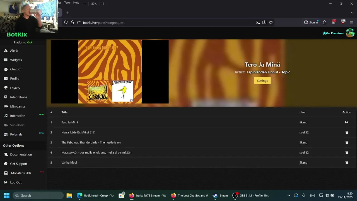This screenshot has height=201, width=357.
Task: Click the ENG language indicator
Action: point(312,195)
